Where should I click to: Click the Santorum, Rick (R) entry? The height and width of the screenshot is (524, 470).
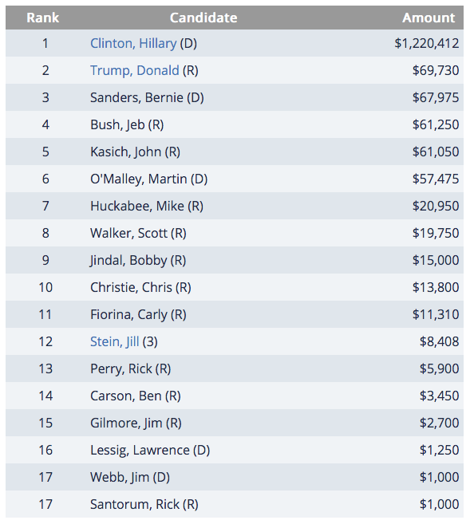coord(144,504)
